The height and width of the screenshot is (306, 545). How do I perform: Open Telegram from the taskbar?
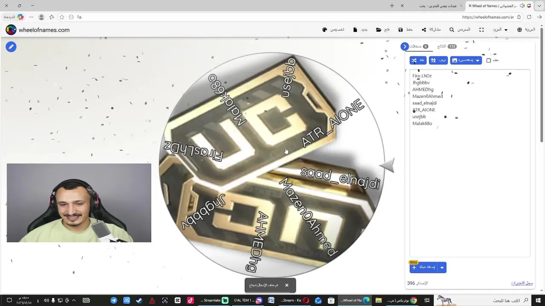pos(114,300)
